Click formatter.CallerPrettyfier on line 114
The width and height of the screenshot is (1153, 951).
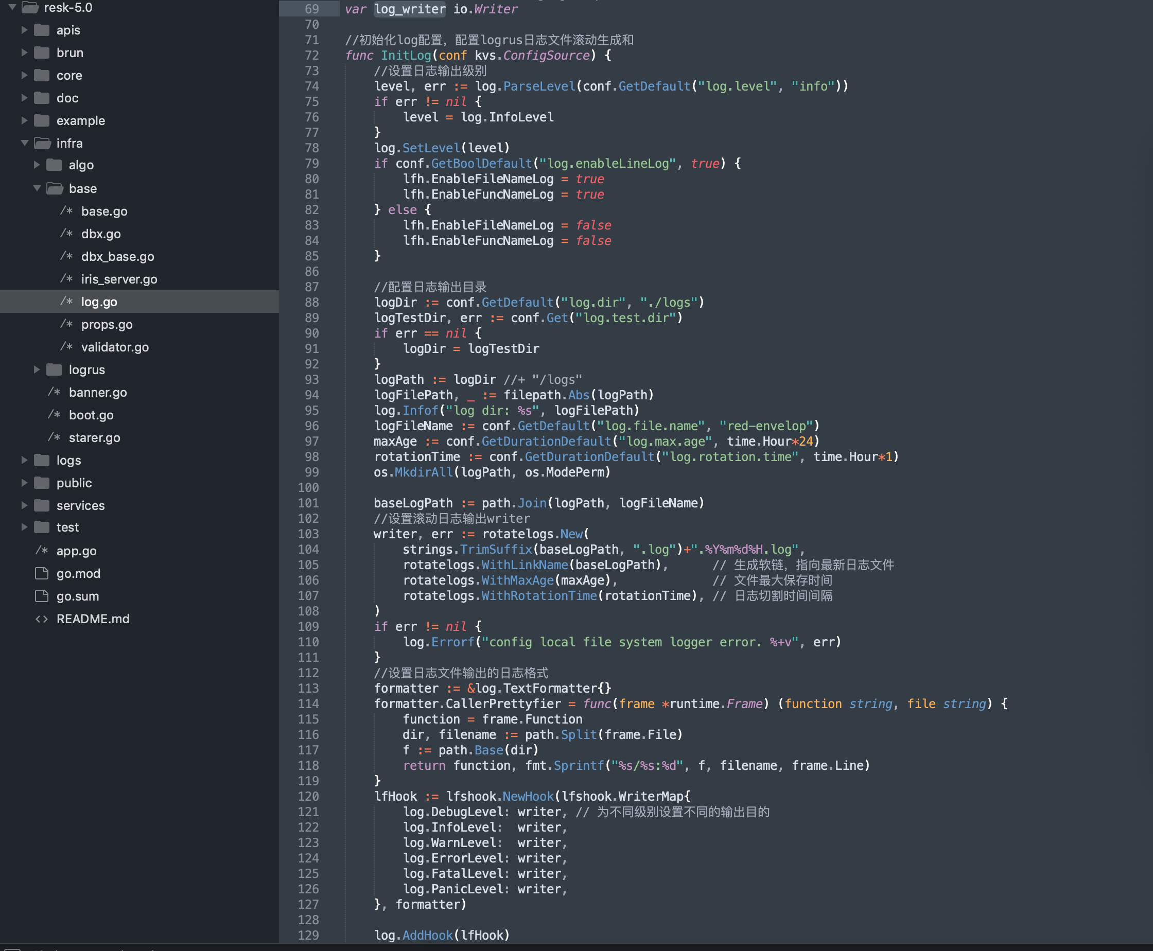(467, 703)
